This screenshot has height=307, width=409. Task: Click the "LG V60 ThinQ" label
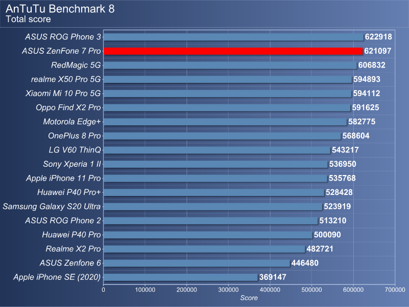[75, 150]
